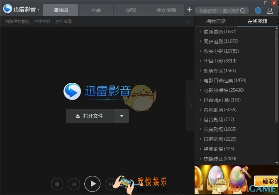Open the clock history icon
This screenshot has height=195, width=279.
258,11
